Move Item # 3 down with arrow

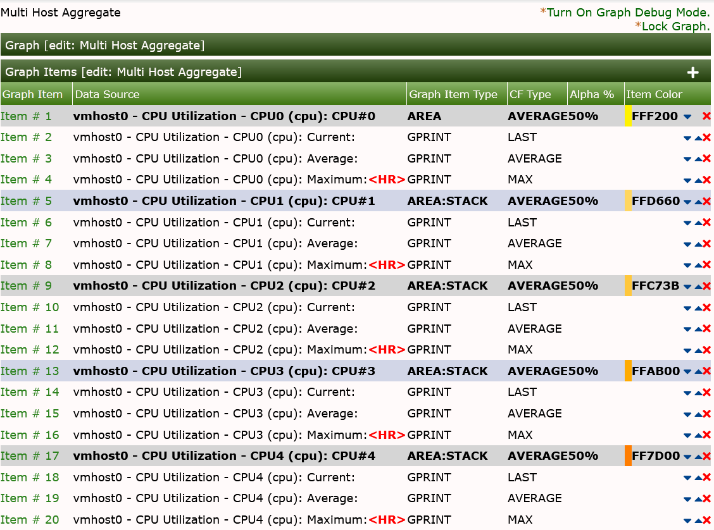(x=687, y=159)
